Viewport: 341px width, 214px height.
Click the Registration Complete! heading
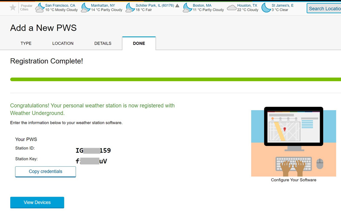pos(46,61)
